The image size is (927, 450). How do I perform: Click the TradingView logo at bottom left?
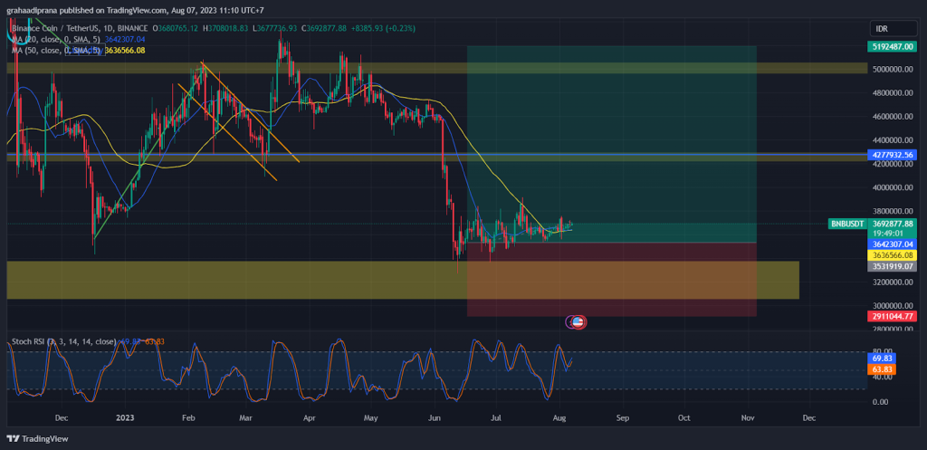37,439
